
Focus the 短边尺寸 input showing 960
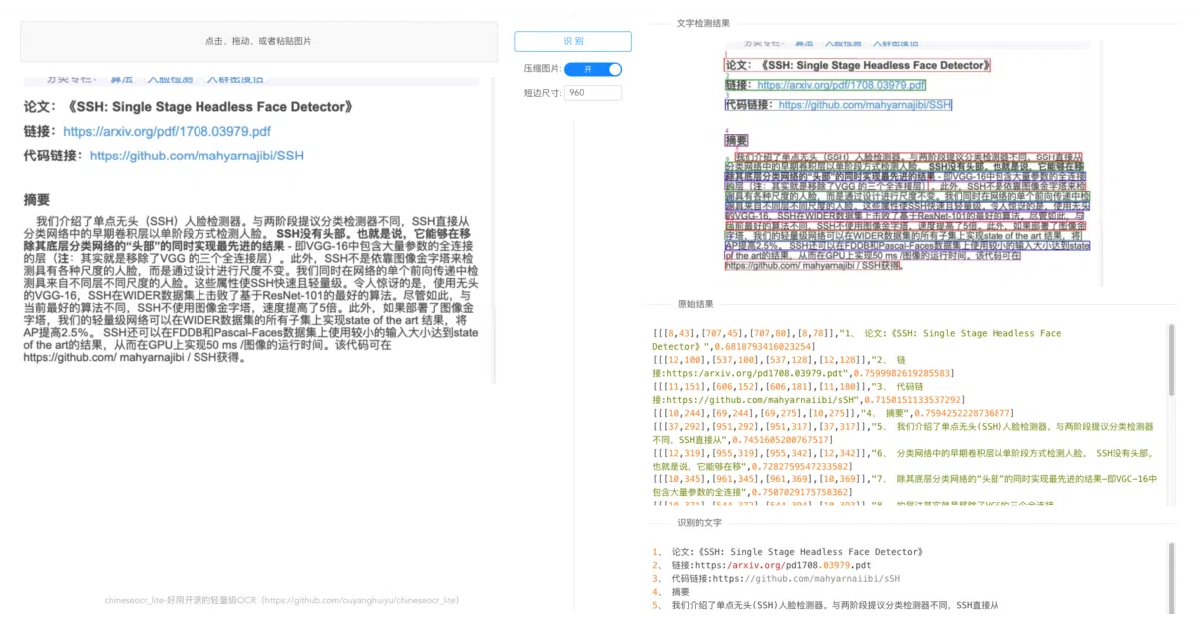pos(593,93)
